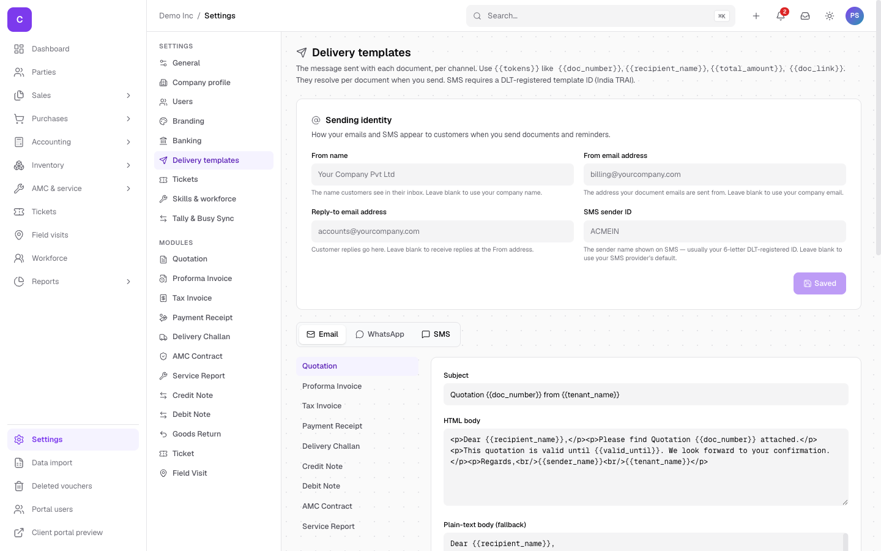Open the PS user avatar menu

(x=855, y=16)
